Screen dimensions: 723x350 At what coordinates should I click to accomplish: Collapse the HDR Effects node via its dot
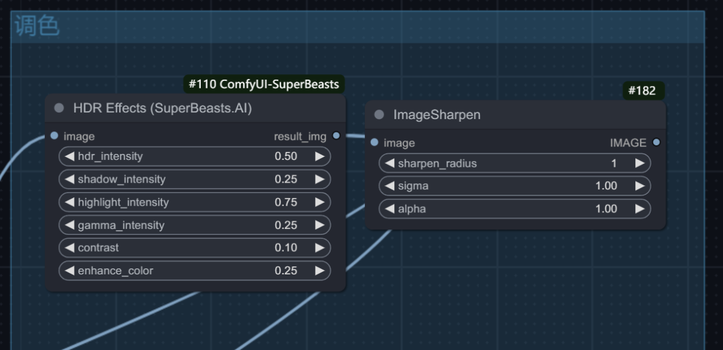pyautogui.click(x=59, y=108)
